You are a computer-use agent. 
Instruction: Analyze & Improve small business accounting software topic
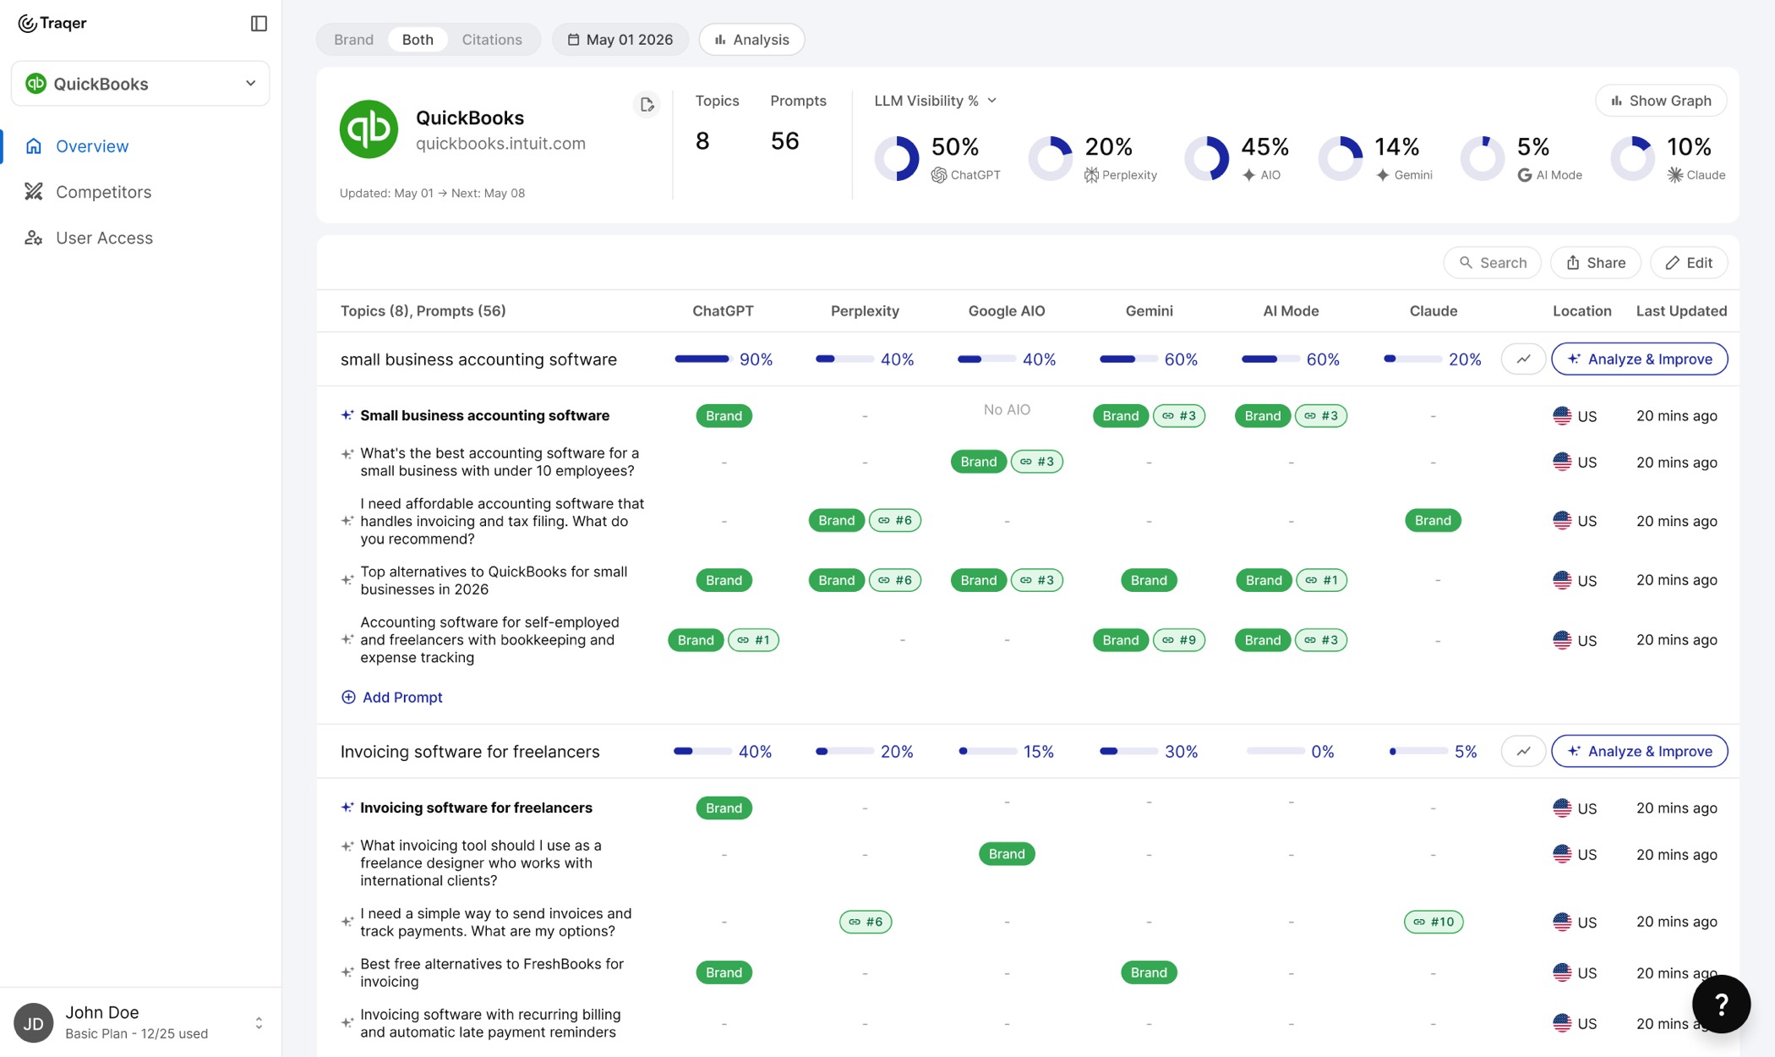click(1639, 359)
